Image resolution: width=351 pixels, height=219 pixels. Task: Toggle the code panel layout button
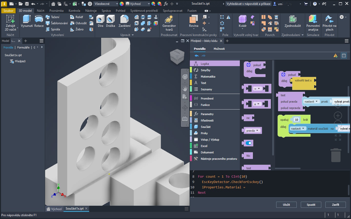point(344,56)
